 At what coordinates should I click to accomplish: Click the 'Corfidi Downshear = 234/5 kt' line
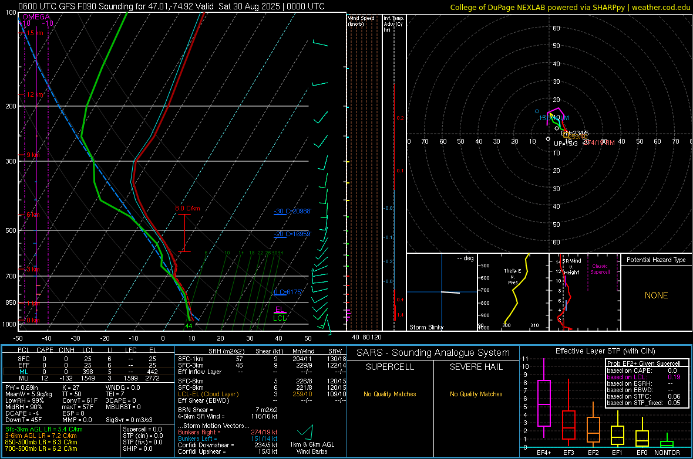(x=228, y=446)
